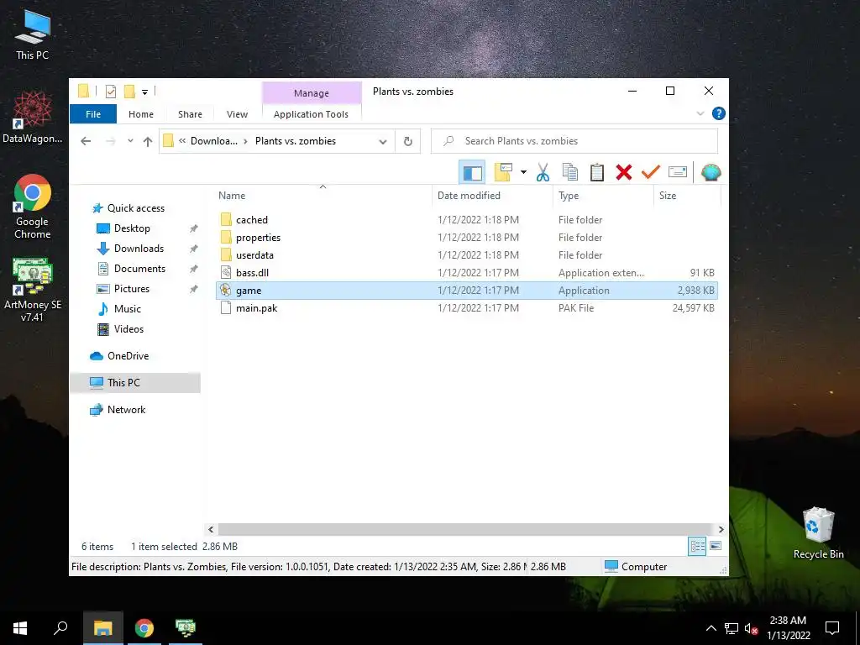Expand the folder options dropdown arrow
This screenshot has height=645, width=860.
pyautogui.click(x=523, y=173)
